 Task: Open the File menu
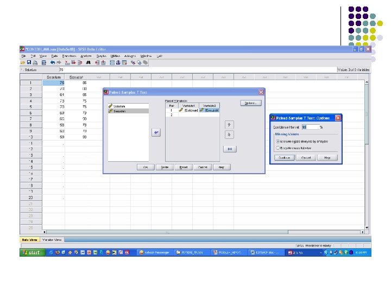pos(23,56)
